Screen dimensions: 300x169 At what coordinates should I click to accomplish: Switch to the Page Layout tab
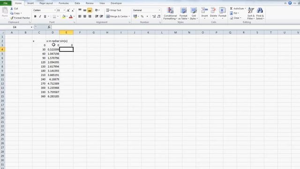click(46, 3)
